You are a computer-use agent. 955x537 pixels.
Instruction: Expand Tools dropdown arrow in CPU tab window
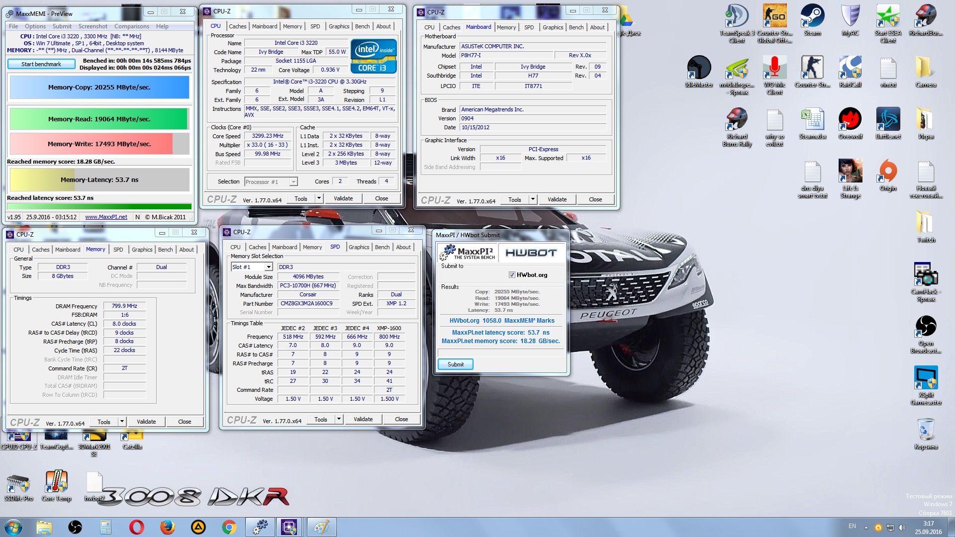pyautogui.click(x=319, y=198)
